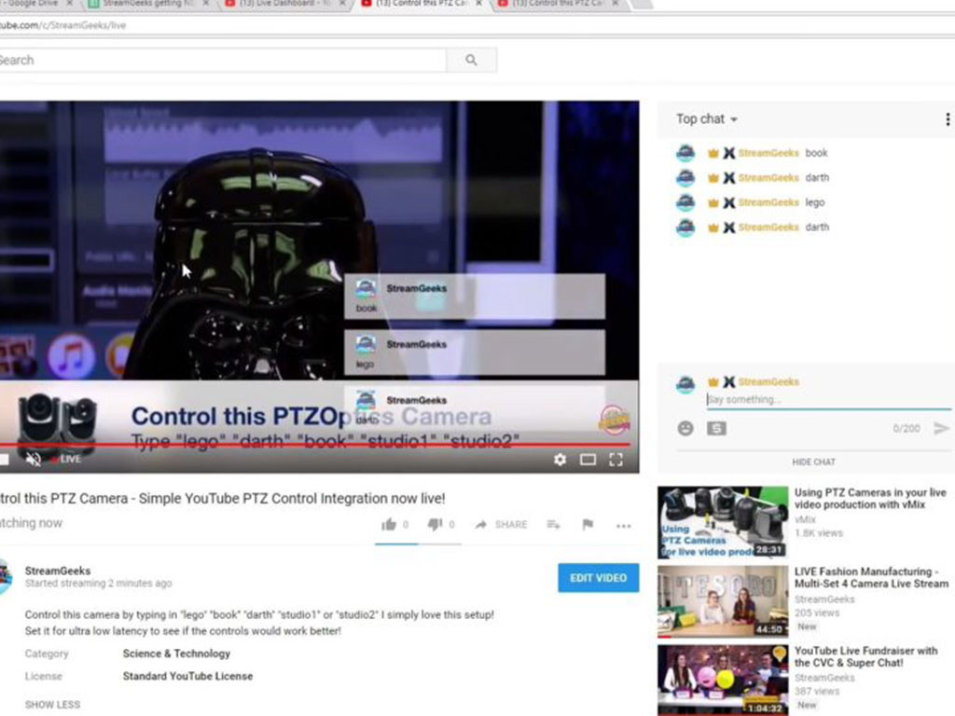Click the vMix channel name
Screen dimensions: 955x716
[x=805, y=520]
